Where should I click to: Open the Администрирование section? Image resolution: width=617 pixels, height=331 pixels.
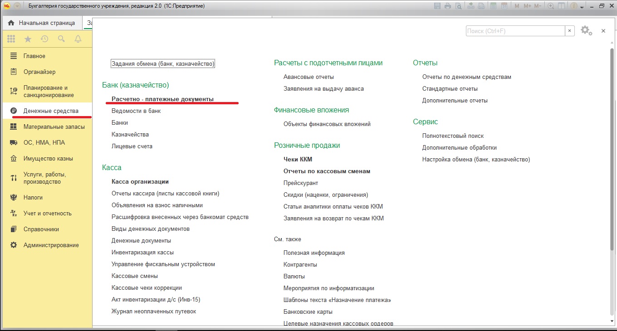[47, 245]
